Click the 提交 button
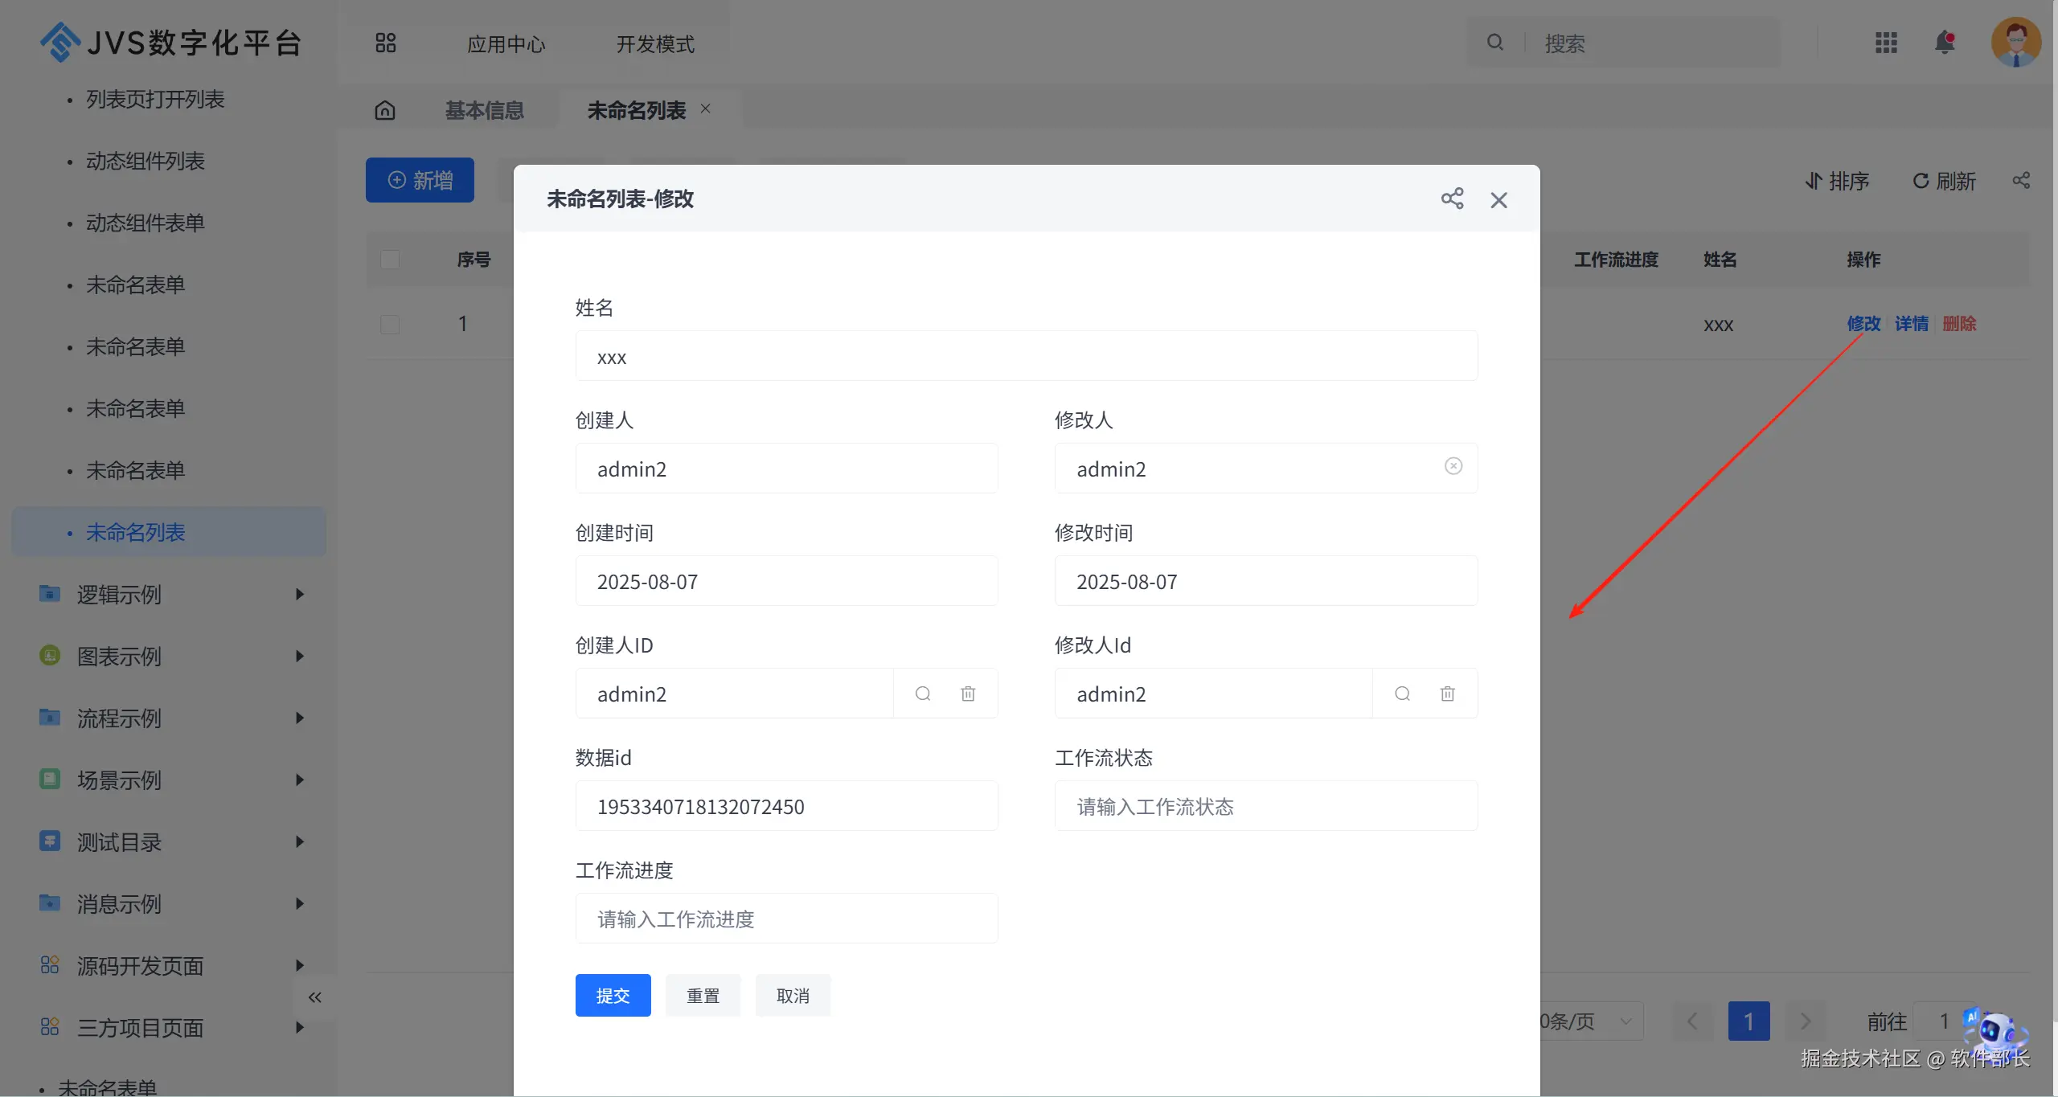 pyautogui.click(x=613, y=996)
